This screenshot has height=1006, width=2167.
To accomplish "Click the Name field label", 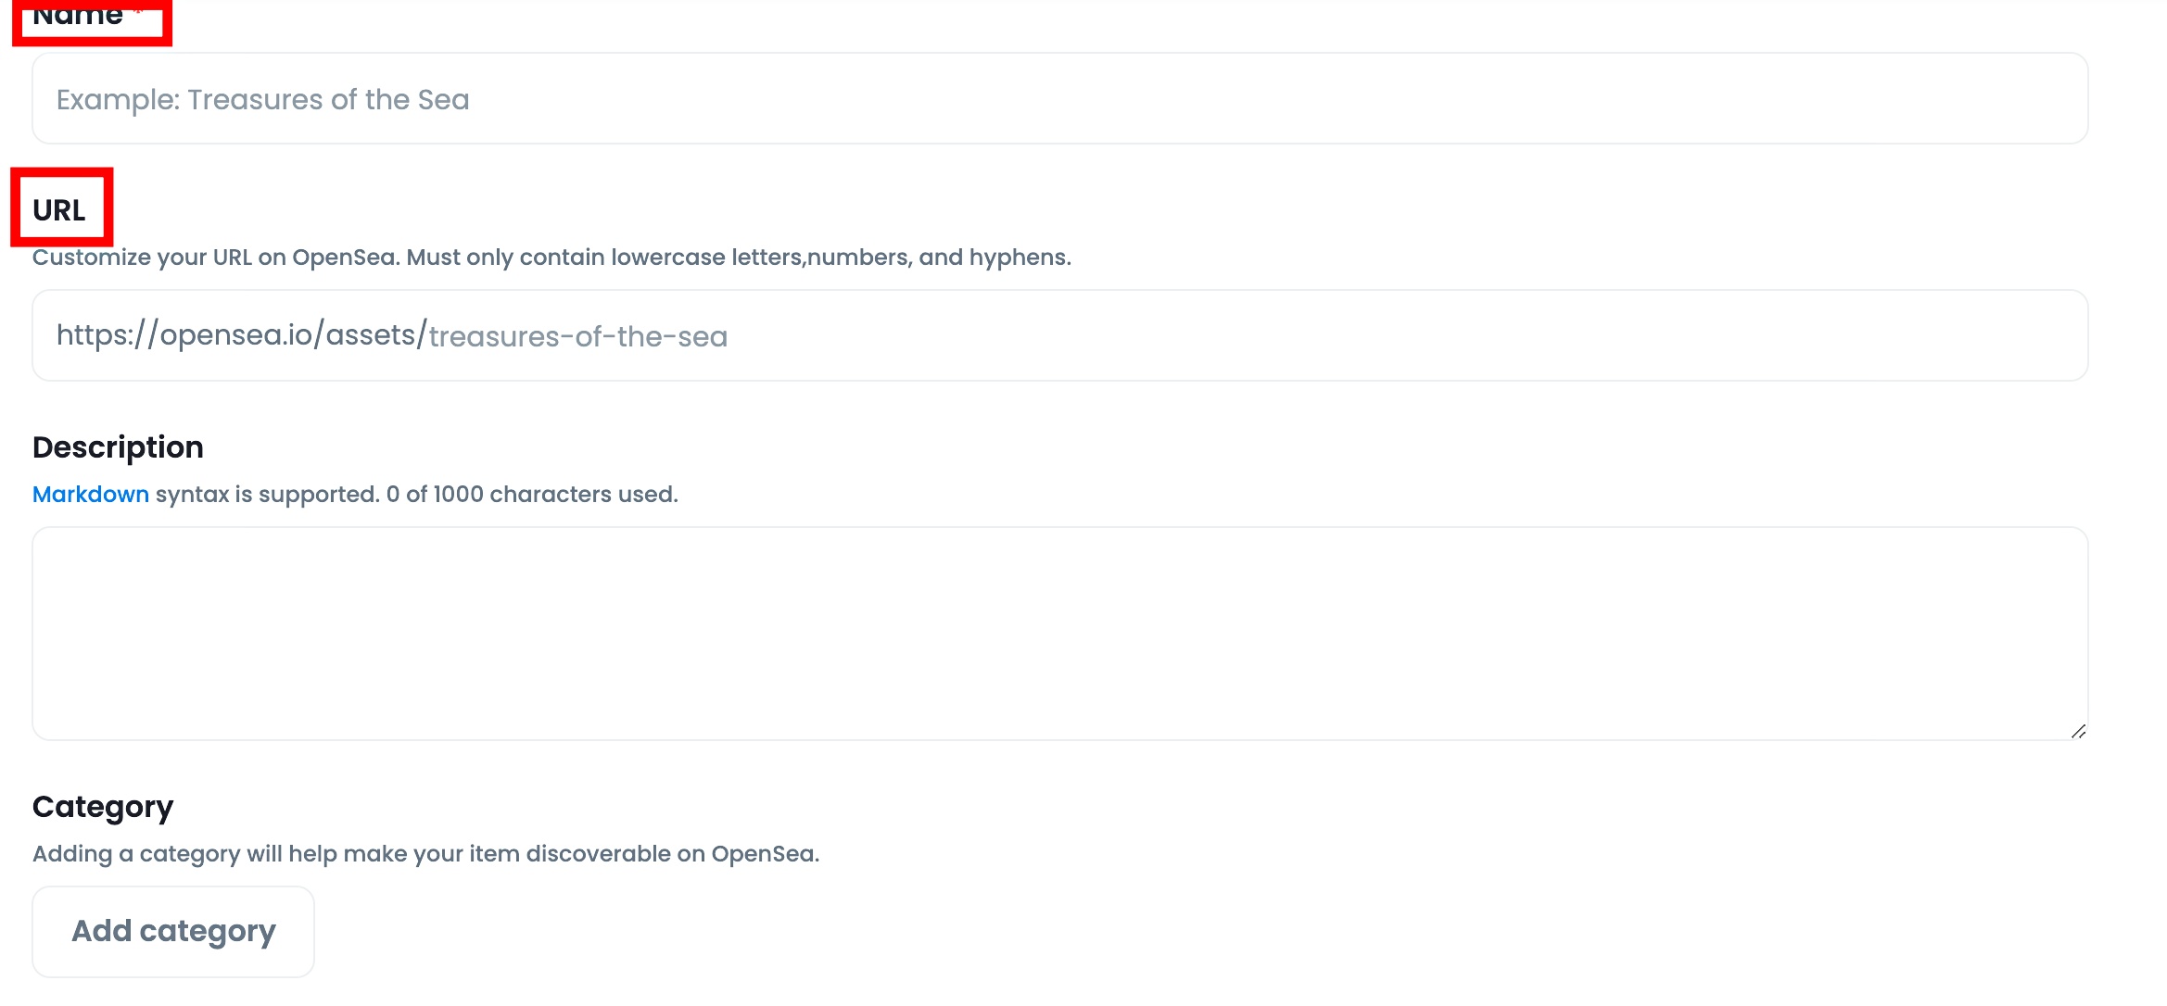I will coord(77,14).
